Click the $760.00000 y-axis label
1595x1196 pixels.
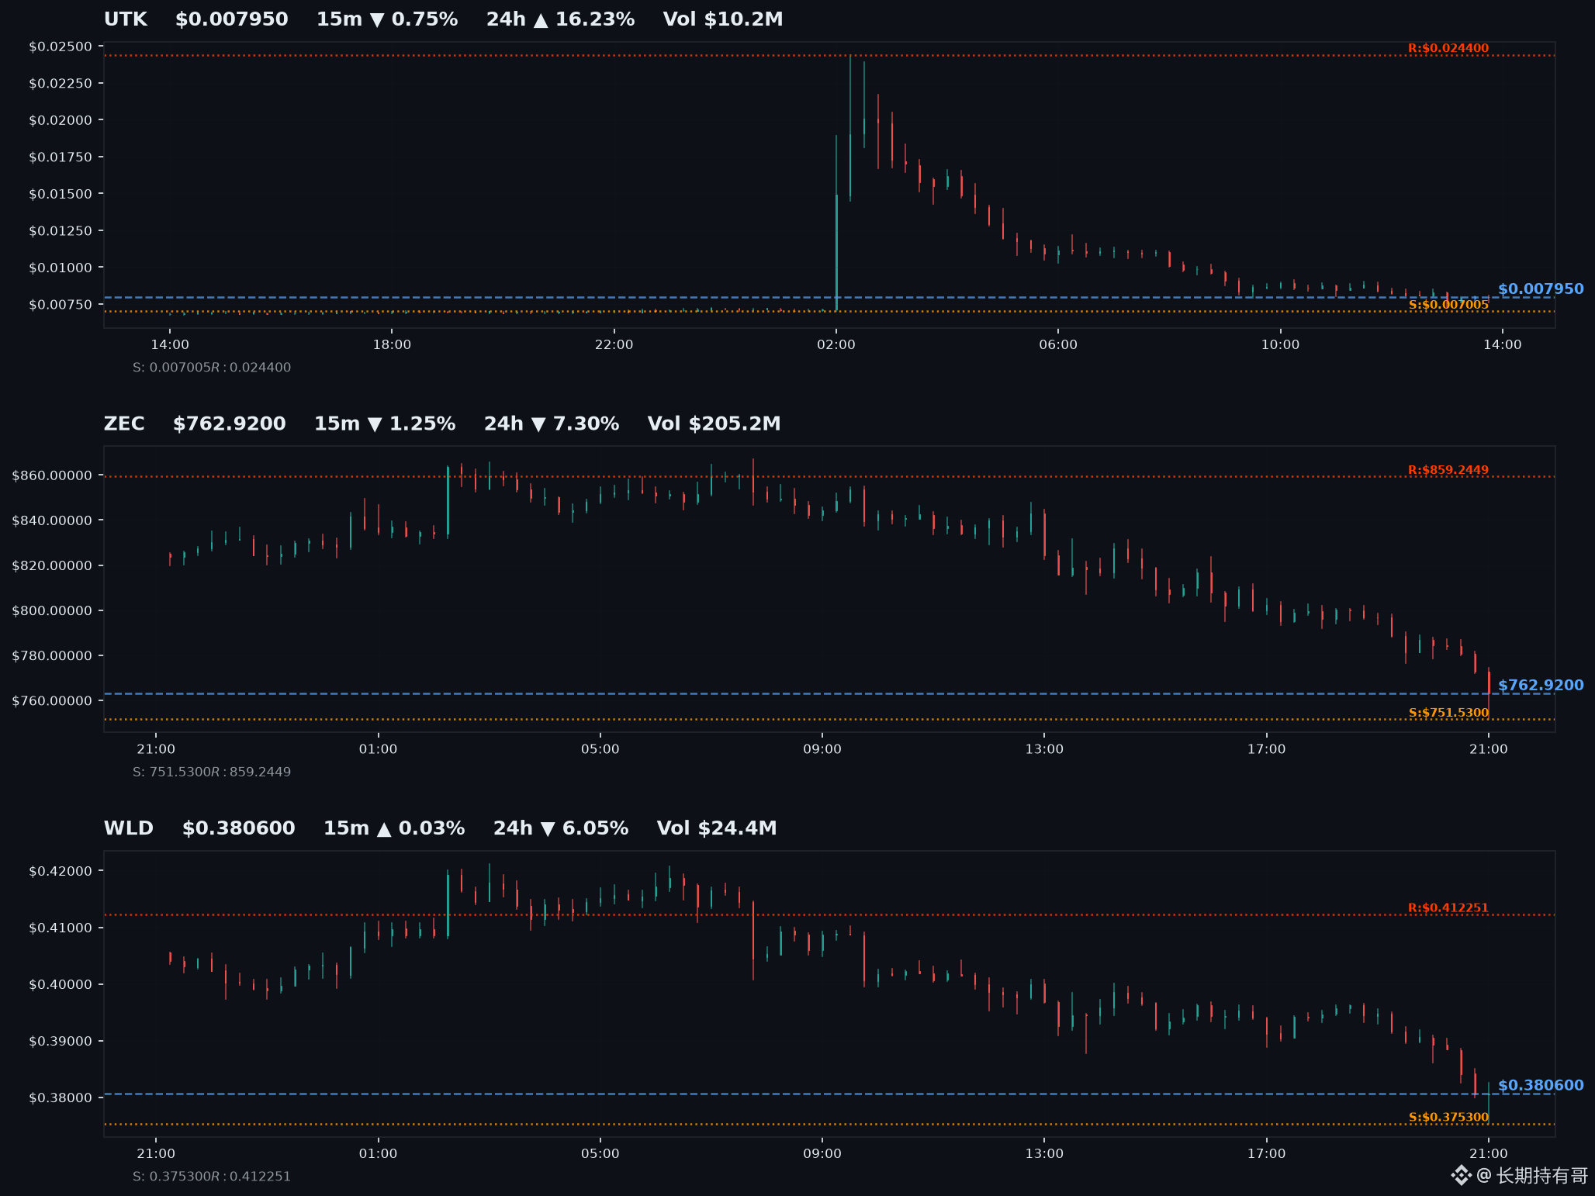click(x=52, y=700)
